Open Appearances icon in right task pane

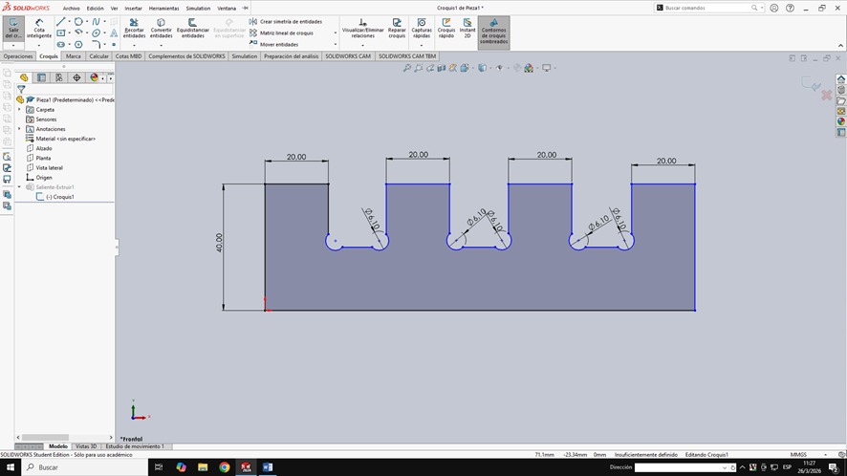841,121
